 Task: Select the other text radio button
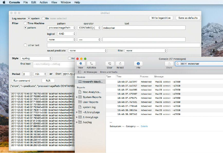pos(25,45)
